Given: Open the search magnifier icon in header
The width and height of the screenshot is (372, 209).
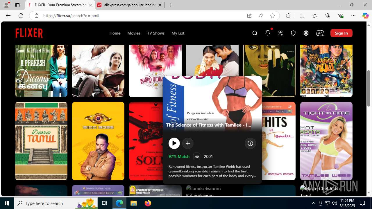Looking at the screenshot, I should [255, 33].
